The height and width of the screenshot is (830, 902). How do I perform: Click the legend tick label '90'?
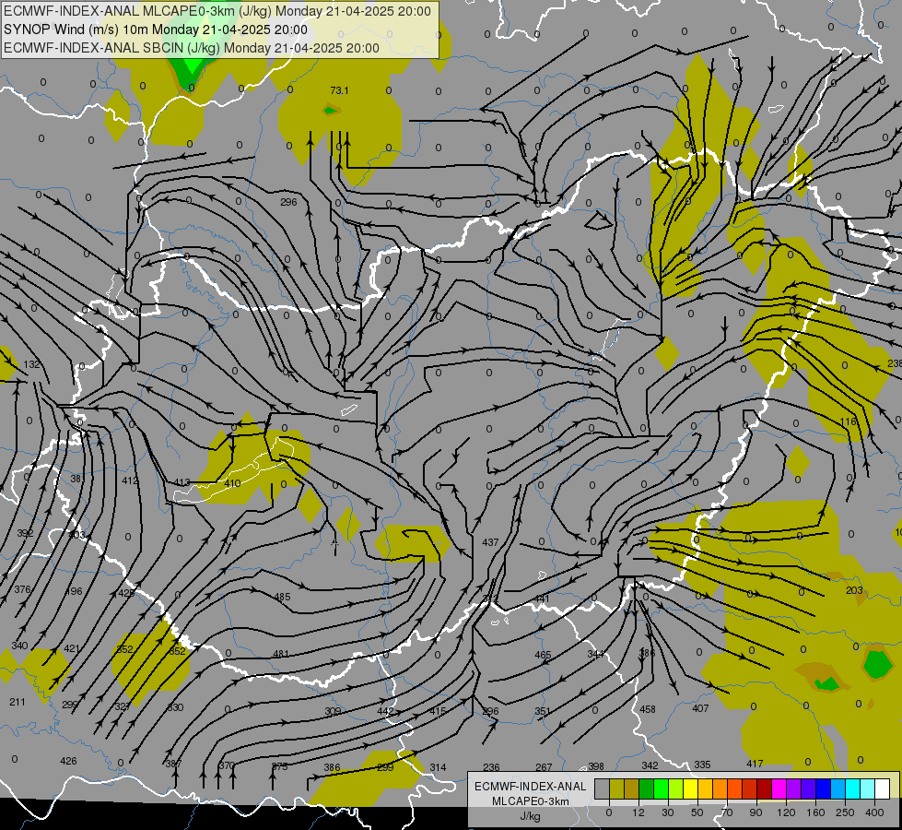click(x=756, y=812)
